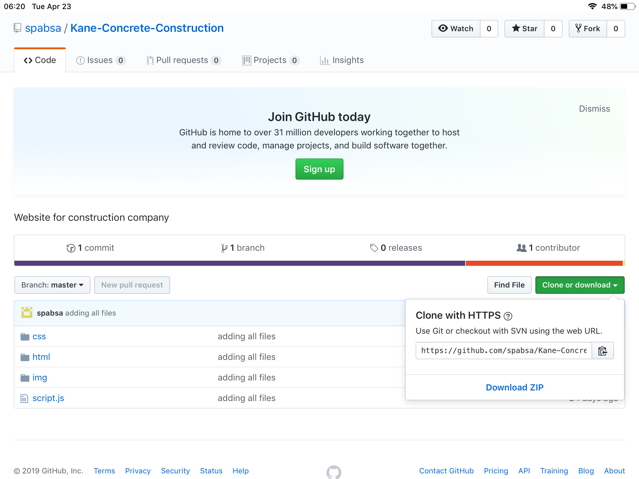This screenshot has height=479, width=639.
Task: Open the script.js file
Action: point(48,398)
